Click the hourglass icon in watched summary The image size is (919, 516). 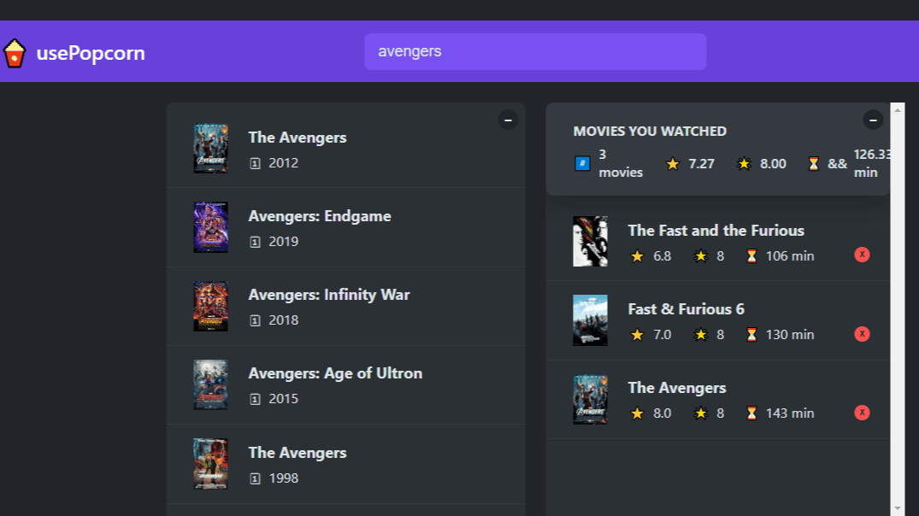click(x=814, y=164)
